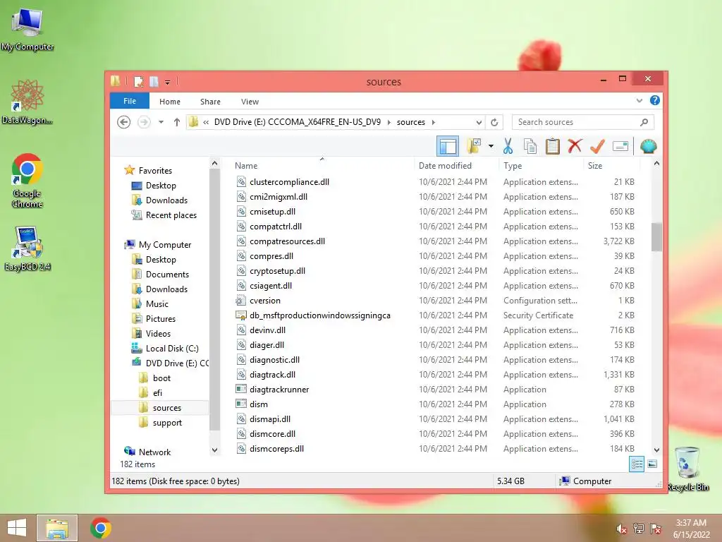Screen dimensions: 722x542
Task: Select the boot folder in tree
Action: click(x=161, y=378)
